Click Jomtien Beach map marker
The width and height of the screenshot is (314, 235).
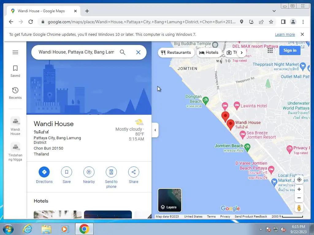pyautogui.click(x=247, y=147)
